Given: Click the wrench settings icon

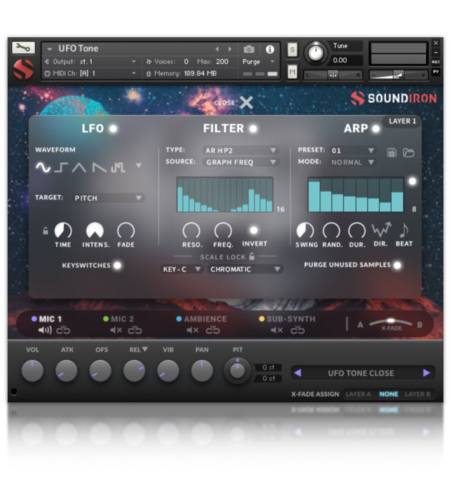Looking at the screenshot, I should coord(23,48).
